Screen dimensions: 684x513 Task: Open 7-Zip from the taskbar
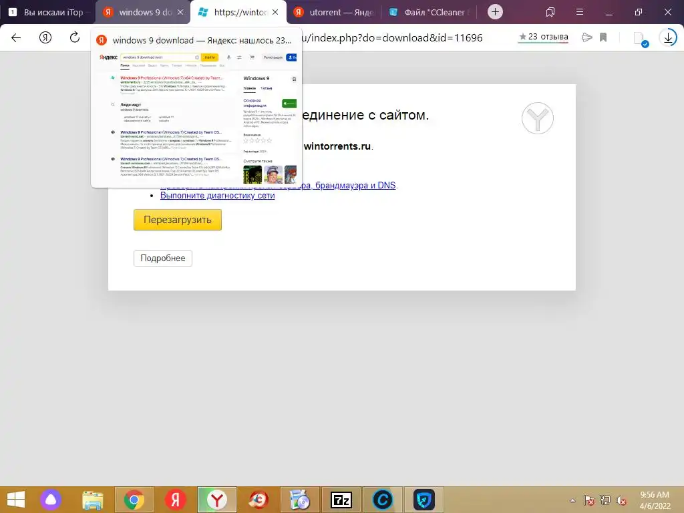click(341, 500)
